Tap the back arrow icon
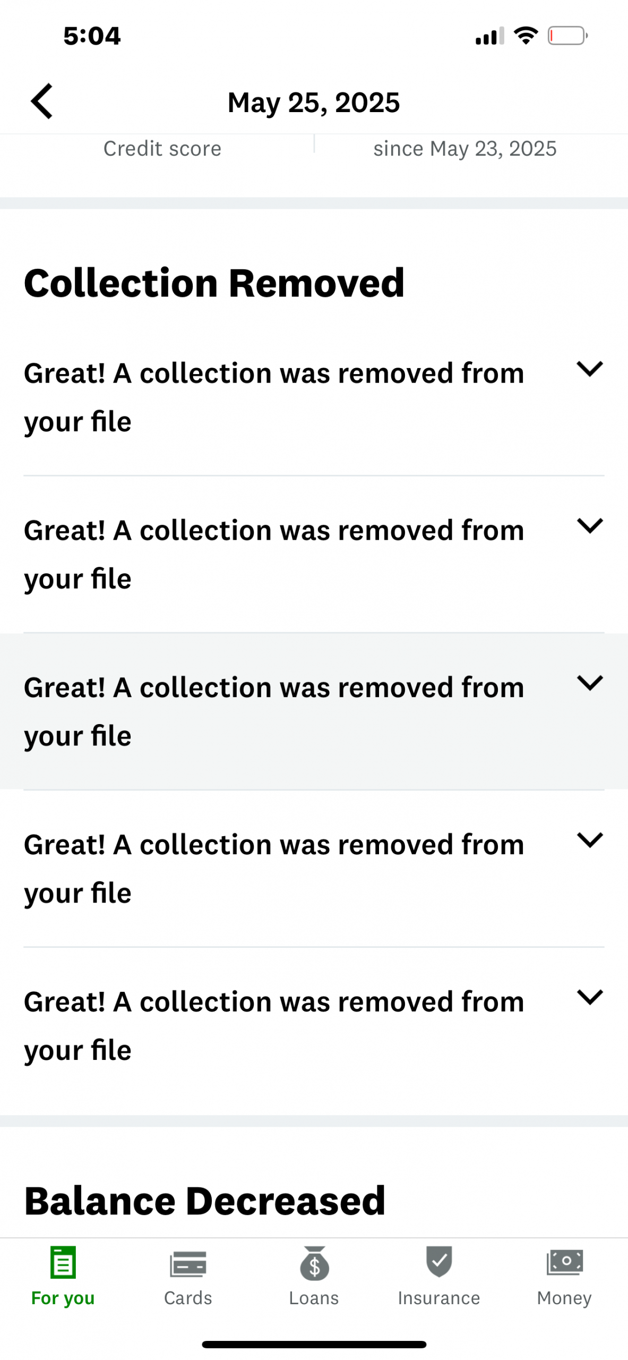Image resolution: width=628 pixels, height=1360 pixels. (42, 101)
